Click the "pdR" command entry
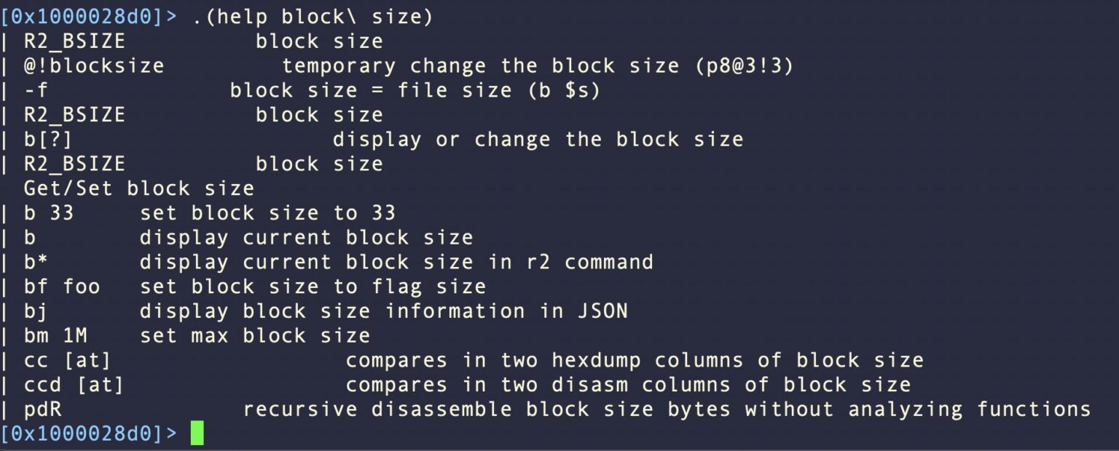Screen dimensions: 1119x451 pyautogui.click(x=43, y=410)
